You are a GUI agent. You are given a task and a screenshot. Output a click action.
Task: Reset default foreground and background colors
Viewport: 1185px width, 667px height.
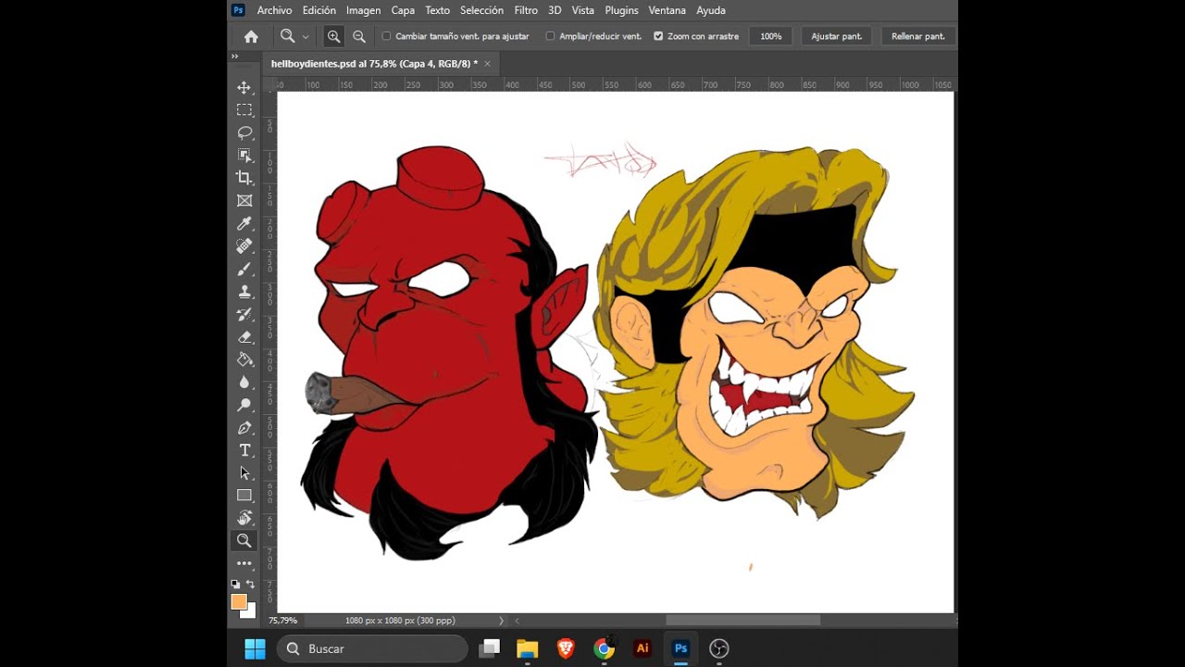[235, 585]
